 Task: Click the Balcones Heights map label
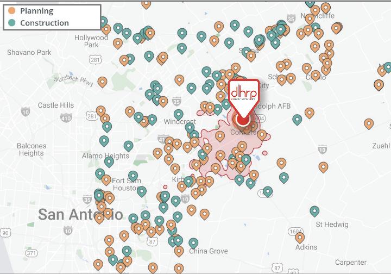[31, 150]
